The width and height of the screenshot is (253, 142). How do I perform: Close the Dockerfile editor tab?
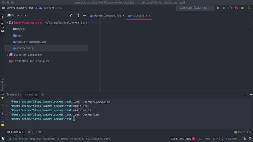pos(150,16)
